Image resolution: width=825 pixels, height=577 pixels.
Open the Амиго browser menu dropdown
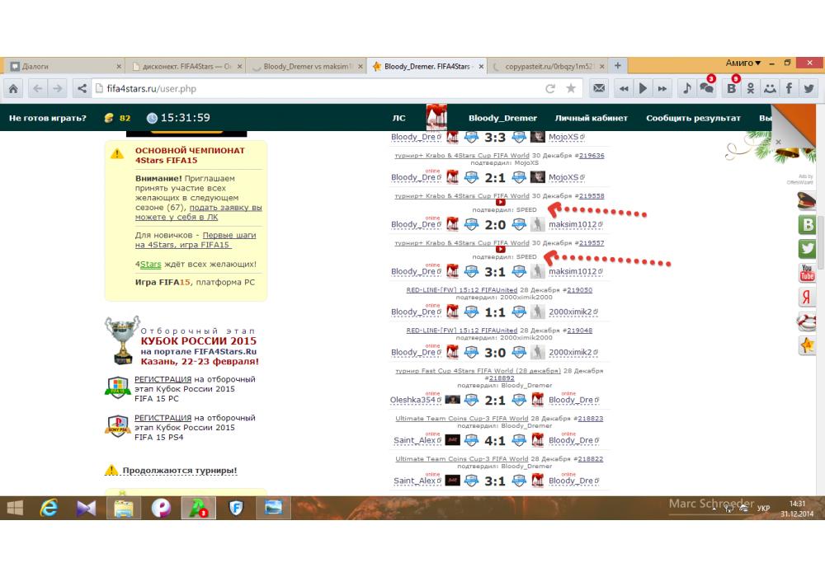(743, 63)
